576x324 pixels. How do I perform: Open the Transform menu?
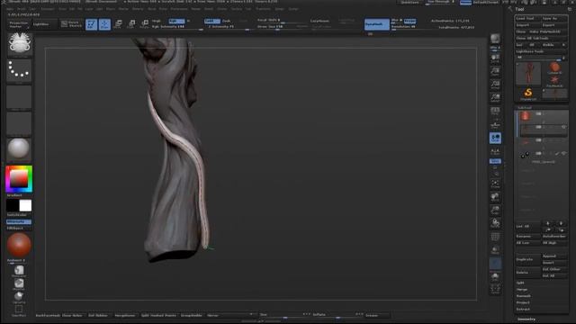[263, 9]
